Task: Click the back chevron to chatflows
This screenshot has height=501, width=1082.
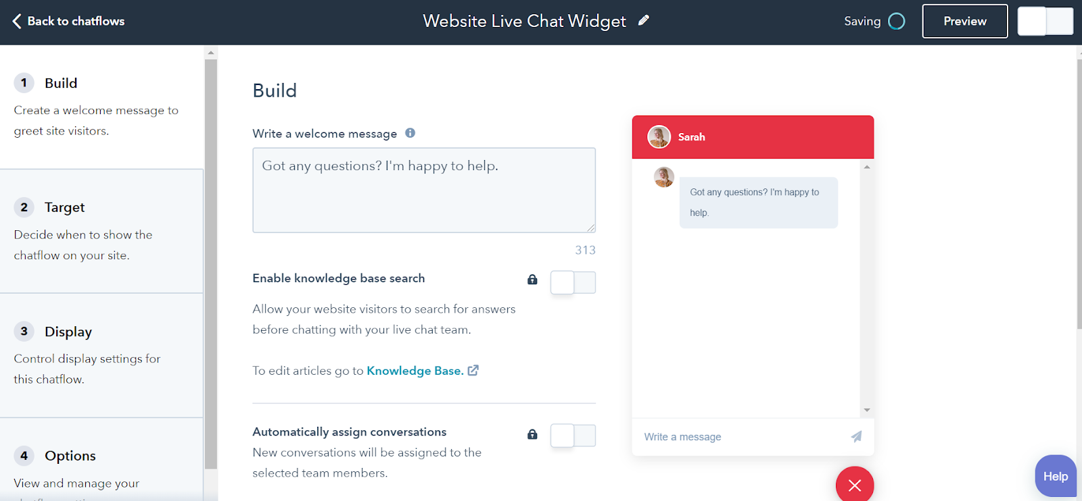Action: coord(17,21)
